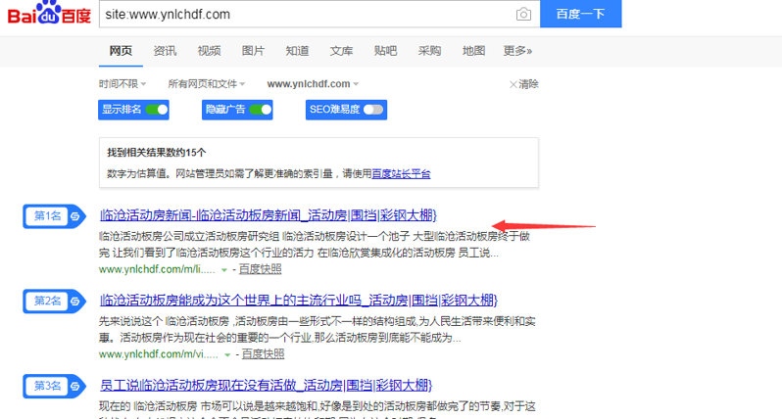Click the www.ynlchdf.com/m/vi... green URL
782x419 pixels.
[159, 354]
